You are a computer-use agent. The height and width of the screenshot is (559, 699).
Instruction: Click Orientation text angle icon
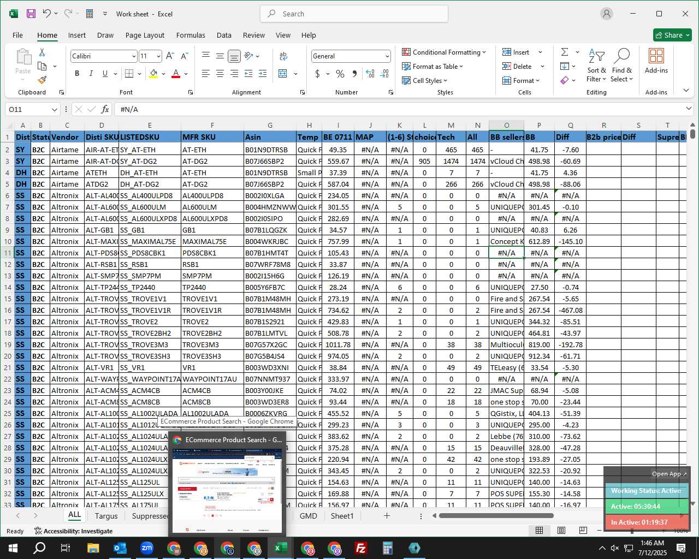[x=248, y=56]
